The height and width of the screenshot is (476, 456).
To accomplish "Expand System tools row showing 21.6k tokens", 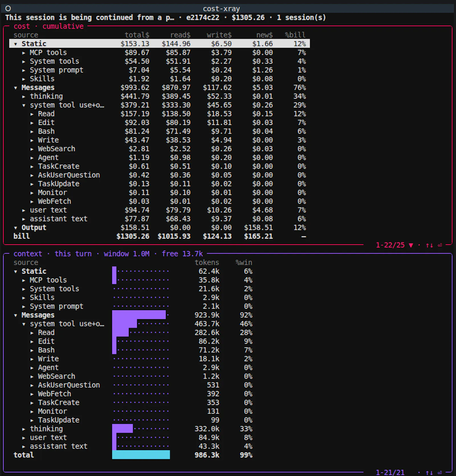I will coord(24,289).
